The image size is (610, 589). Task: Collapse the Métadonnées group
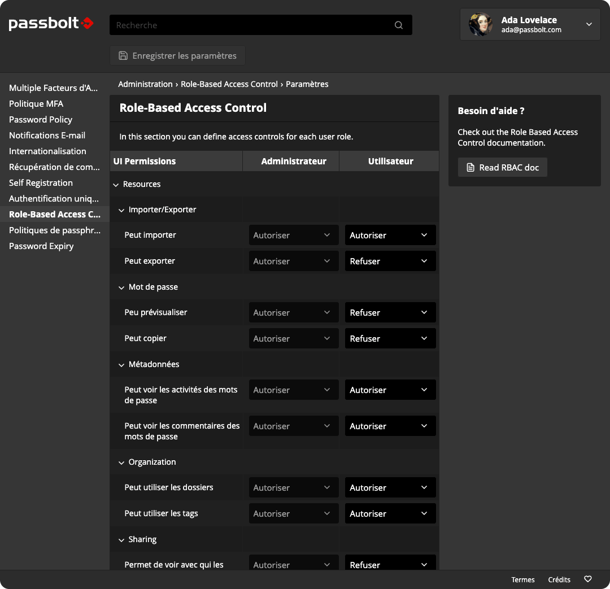pos(121,365)
